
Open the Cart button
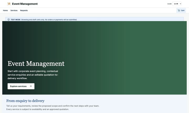pos(181,10)
